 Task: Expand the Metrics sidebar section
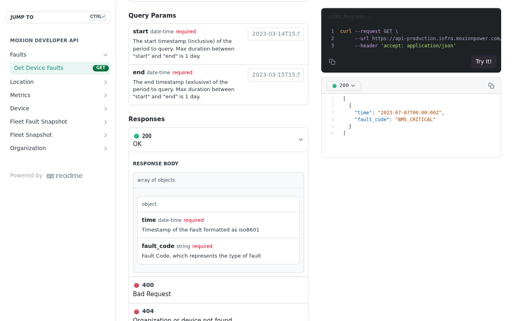coord(106,95)
